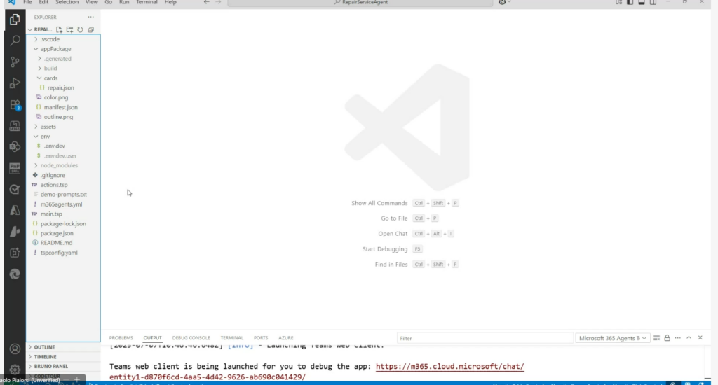Collapse all folders in Explorer
The width and height of the screenshot is (718, 385).
(x=90, y=29)
